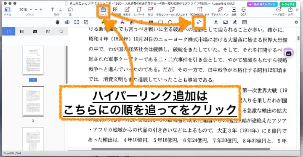Click the document vertical scrollbar thumb
This screenshot has height=157, width=303.
(298, 38)
